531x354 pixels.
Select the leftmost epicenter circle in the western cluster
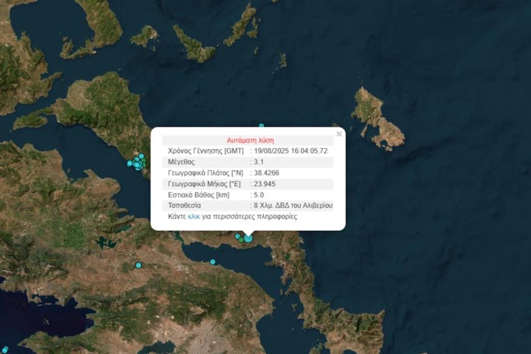(129, 163)
